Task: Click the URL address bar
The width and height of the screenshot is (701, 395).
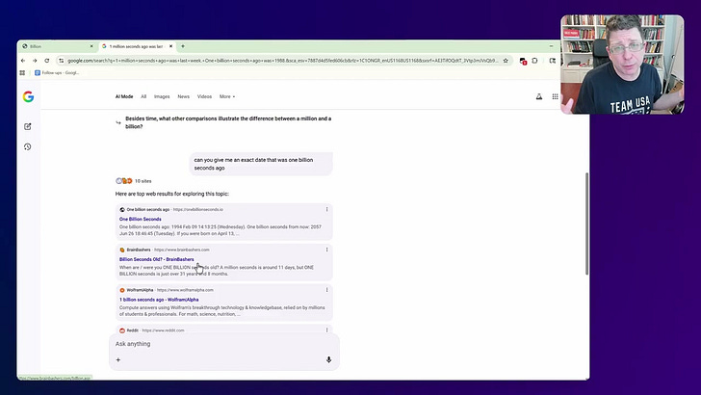Action: (281, 61)
